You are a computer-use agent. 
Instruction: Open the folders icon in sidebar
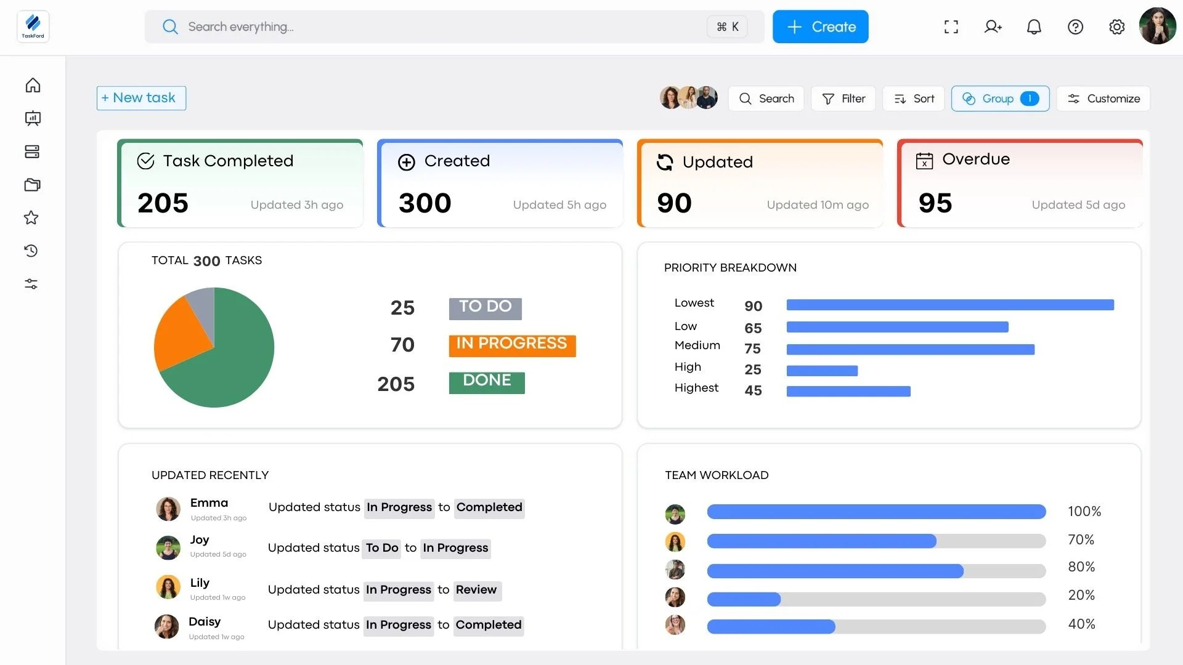[x=32, y=185]
